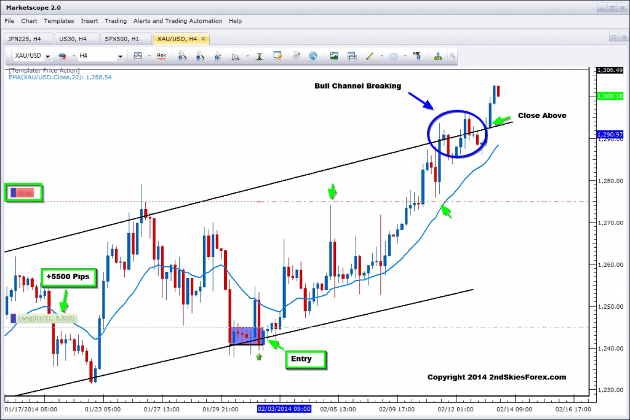Click the 02/12 01:00 time axis label
Viewport: 630px width, 420px height.
click(456, 409)
